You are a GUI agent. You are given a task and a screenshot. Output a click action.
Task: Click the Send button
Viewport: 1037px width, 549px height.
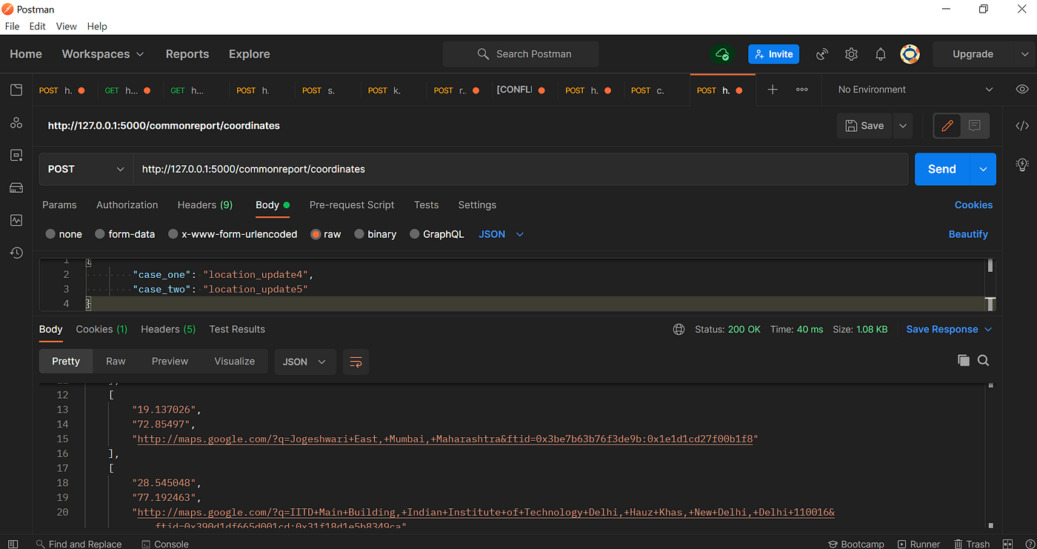click(941, 169)
